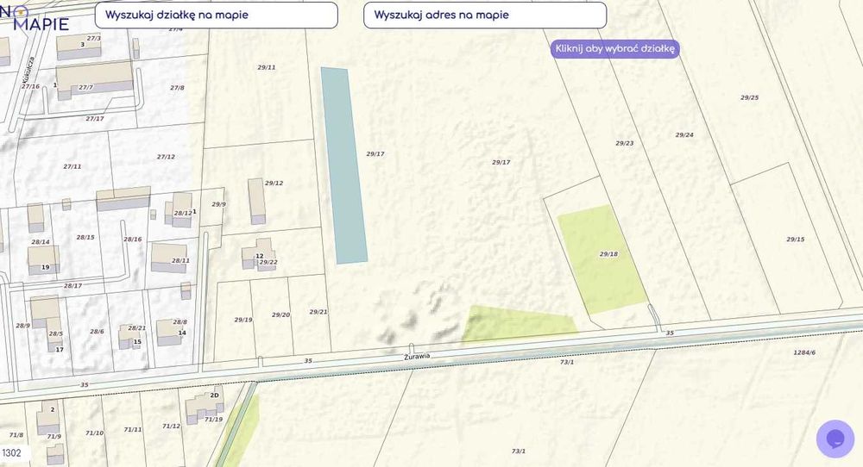Click the Żurawia street label
Viewport: 863px width, 467px height.
pos(417,356)
